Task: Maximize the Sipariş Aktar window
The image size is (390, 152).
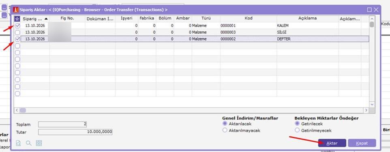Action: [x=369, y=10]
